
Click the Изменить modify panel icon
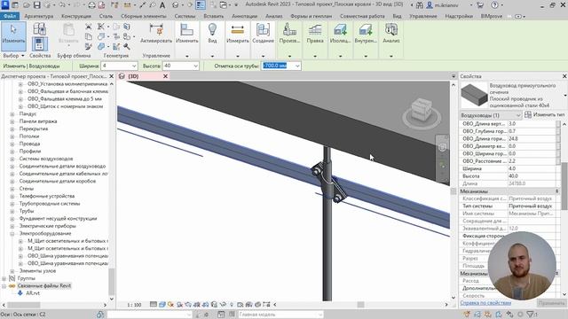pos(187,34)
